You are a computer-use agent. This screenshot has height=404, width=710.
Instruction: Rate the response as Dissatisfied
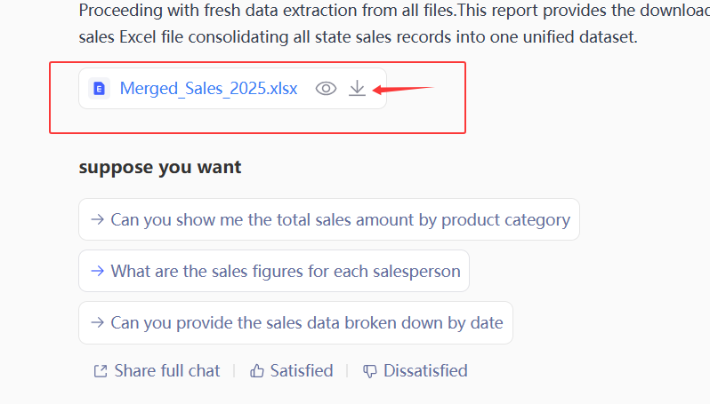[x=424, y=371]
